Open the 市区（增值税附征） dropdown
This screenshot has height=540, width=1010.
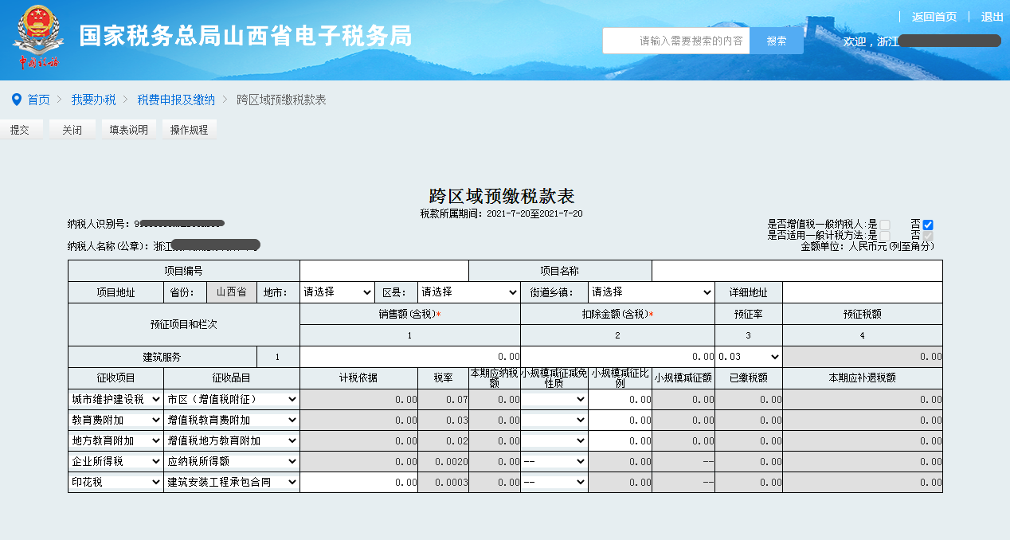click(x=231, y=399)
